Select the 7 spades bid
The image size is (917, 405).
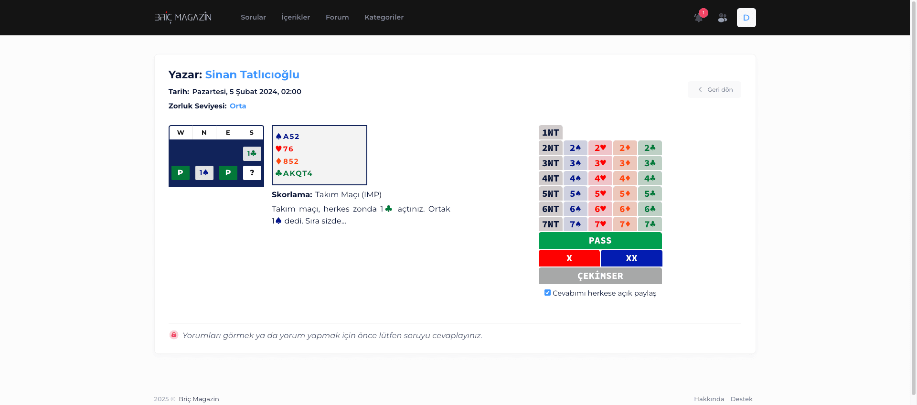click(x=576, y=224)
